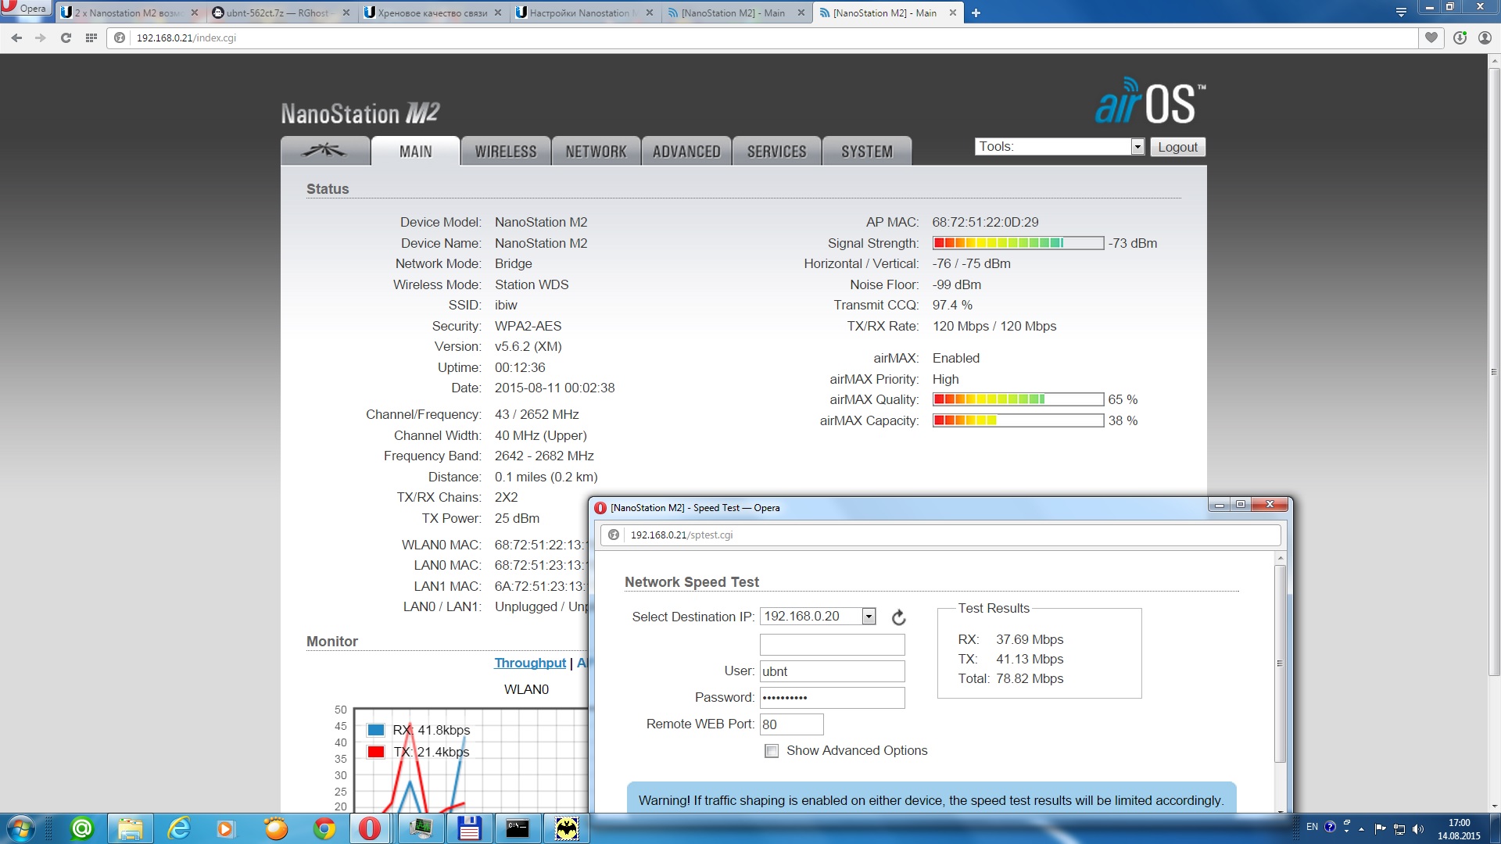Switch to '2 x Nanostation M2' tab
The height and width of the screenshot is (844, 1501).
[x=130, y=13]
